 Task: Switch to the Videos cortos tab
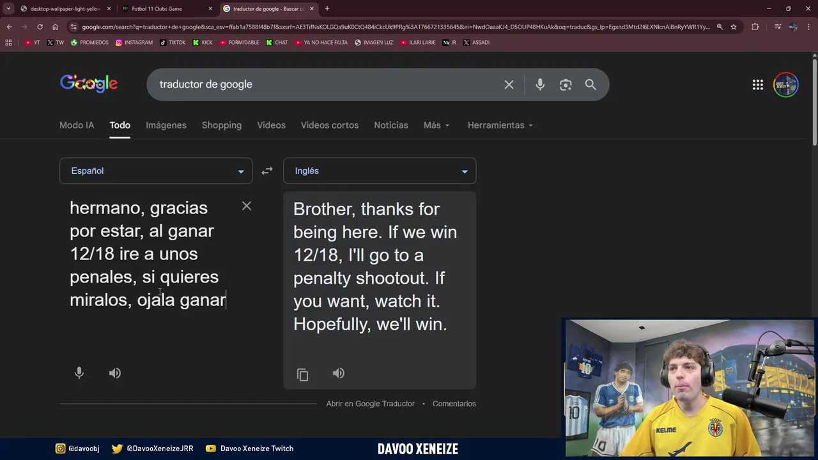pyautogui.click(x=330, y=125)
